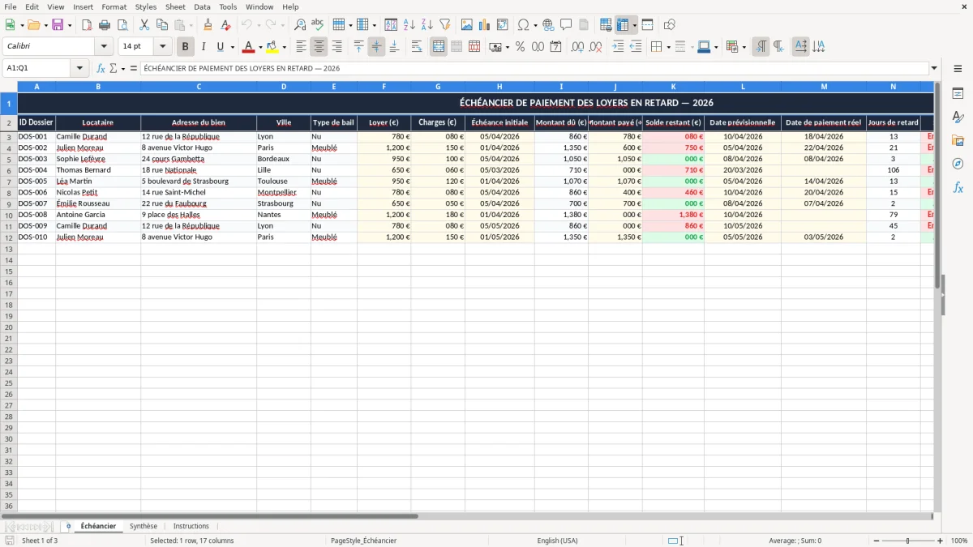Screen dimensions: 973x547
Task: Click zoom in plus button
Action: click(x=941, y=541)
